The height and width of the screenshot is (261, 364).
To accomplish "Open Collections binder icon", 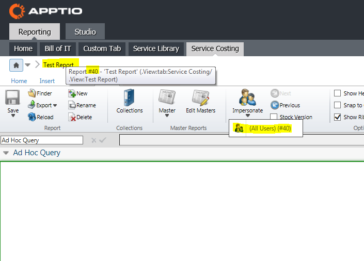I will 129,97.
